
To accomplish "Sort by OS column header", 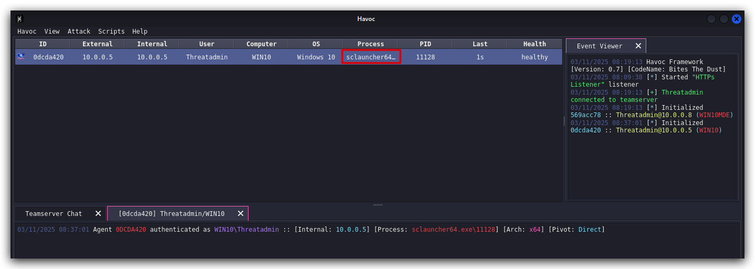I will [316, 44].
